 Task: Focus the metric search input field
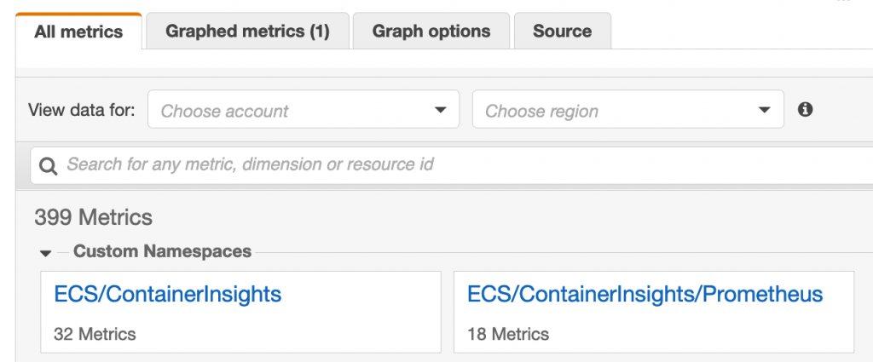460,164
